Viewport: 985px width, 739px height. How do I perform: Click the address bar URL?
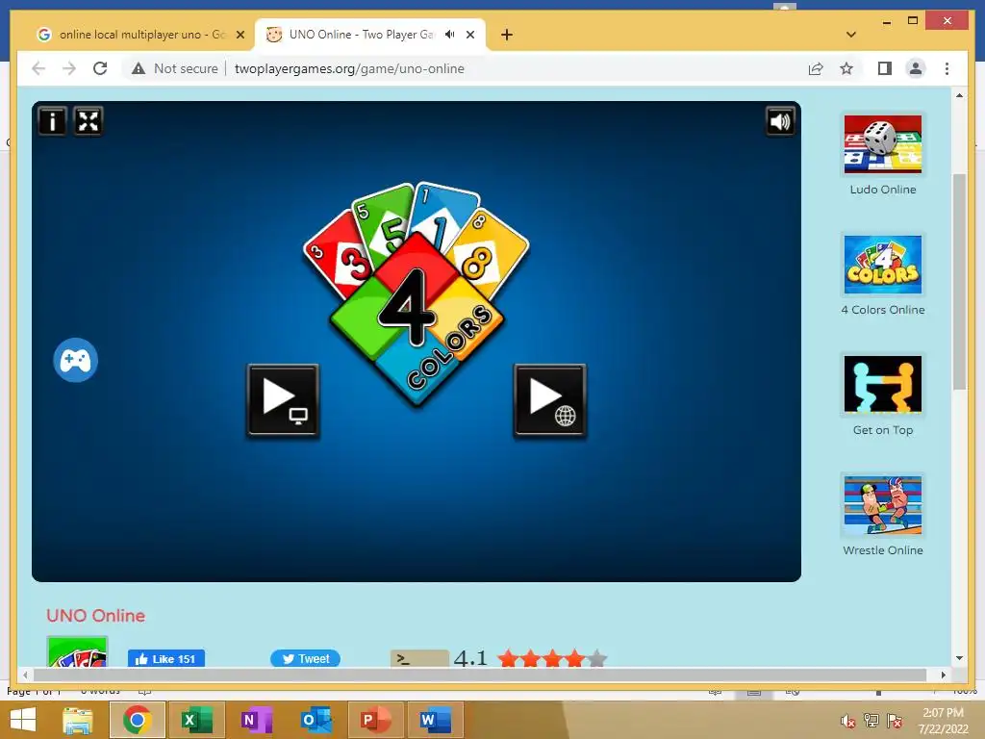[x=349, y=68]
